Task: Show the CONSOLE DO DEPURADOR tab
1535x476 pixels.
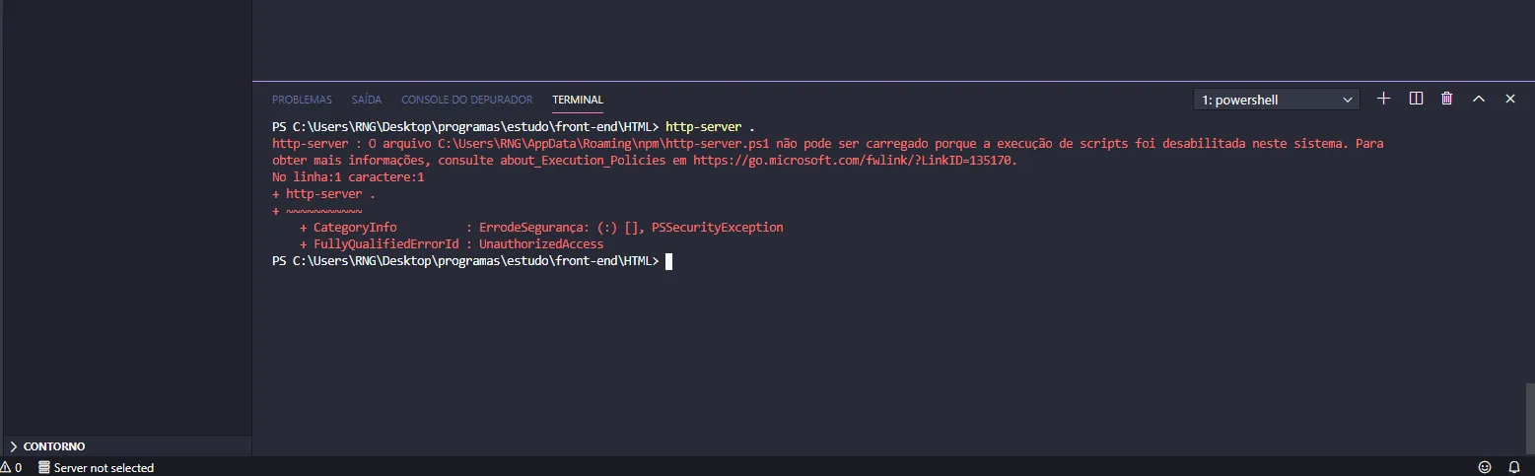Action: [466, 100]
